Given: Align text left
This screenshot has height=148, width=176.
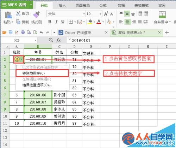Looking at the screenshot, I should point(121,22).
